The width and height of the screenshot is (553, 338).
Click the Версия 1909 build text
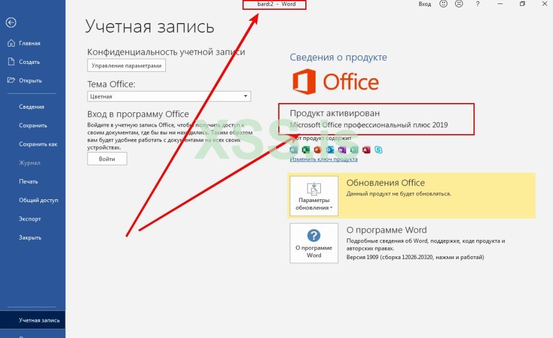(415, 257)
